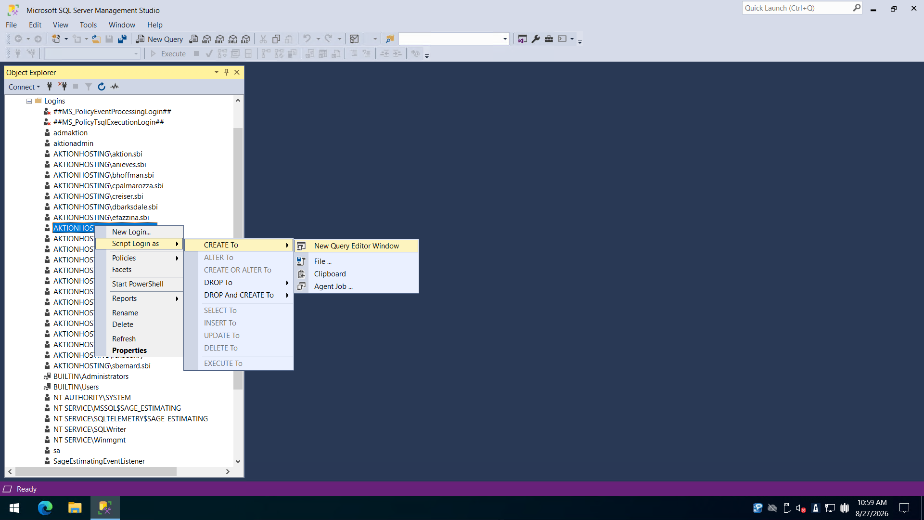Open the Edit menu
The height and width of the screenshot is (520, 924).
[35, 25]
